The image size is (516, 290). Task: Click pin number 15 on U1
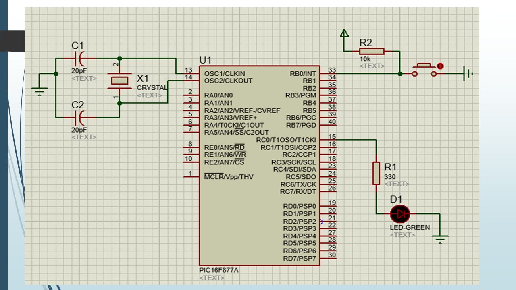[x=332, y=137]
